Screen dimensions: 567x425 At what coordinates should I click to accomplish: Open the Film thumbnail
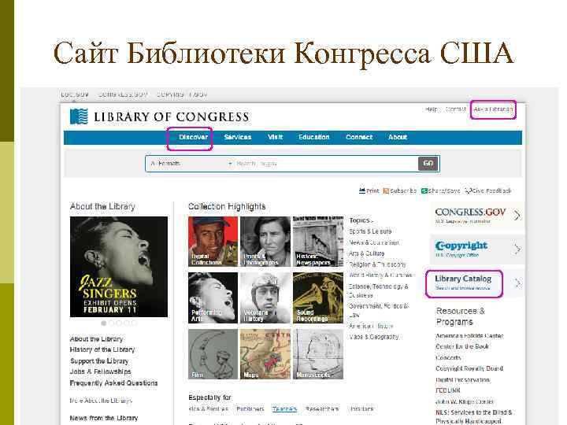coord(213,354)
